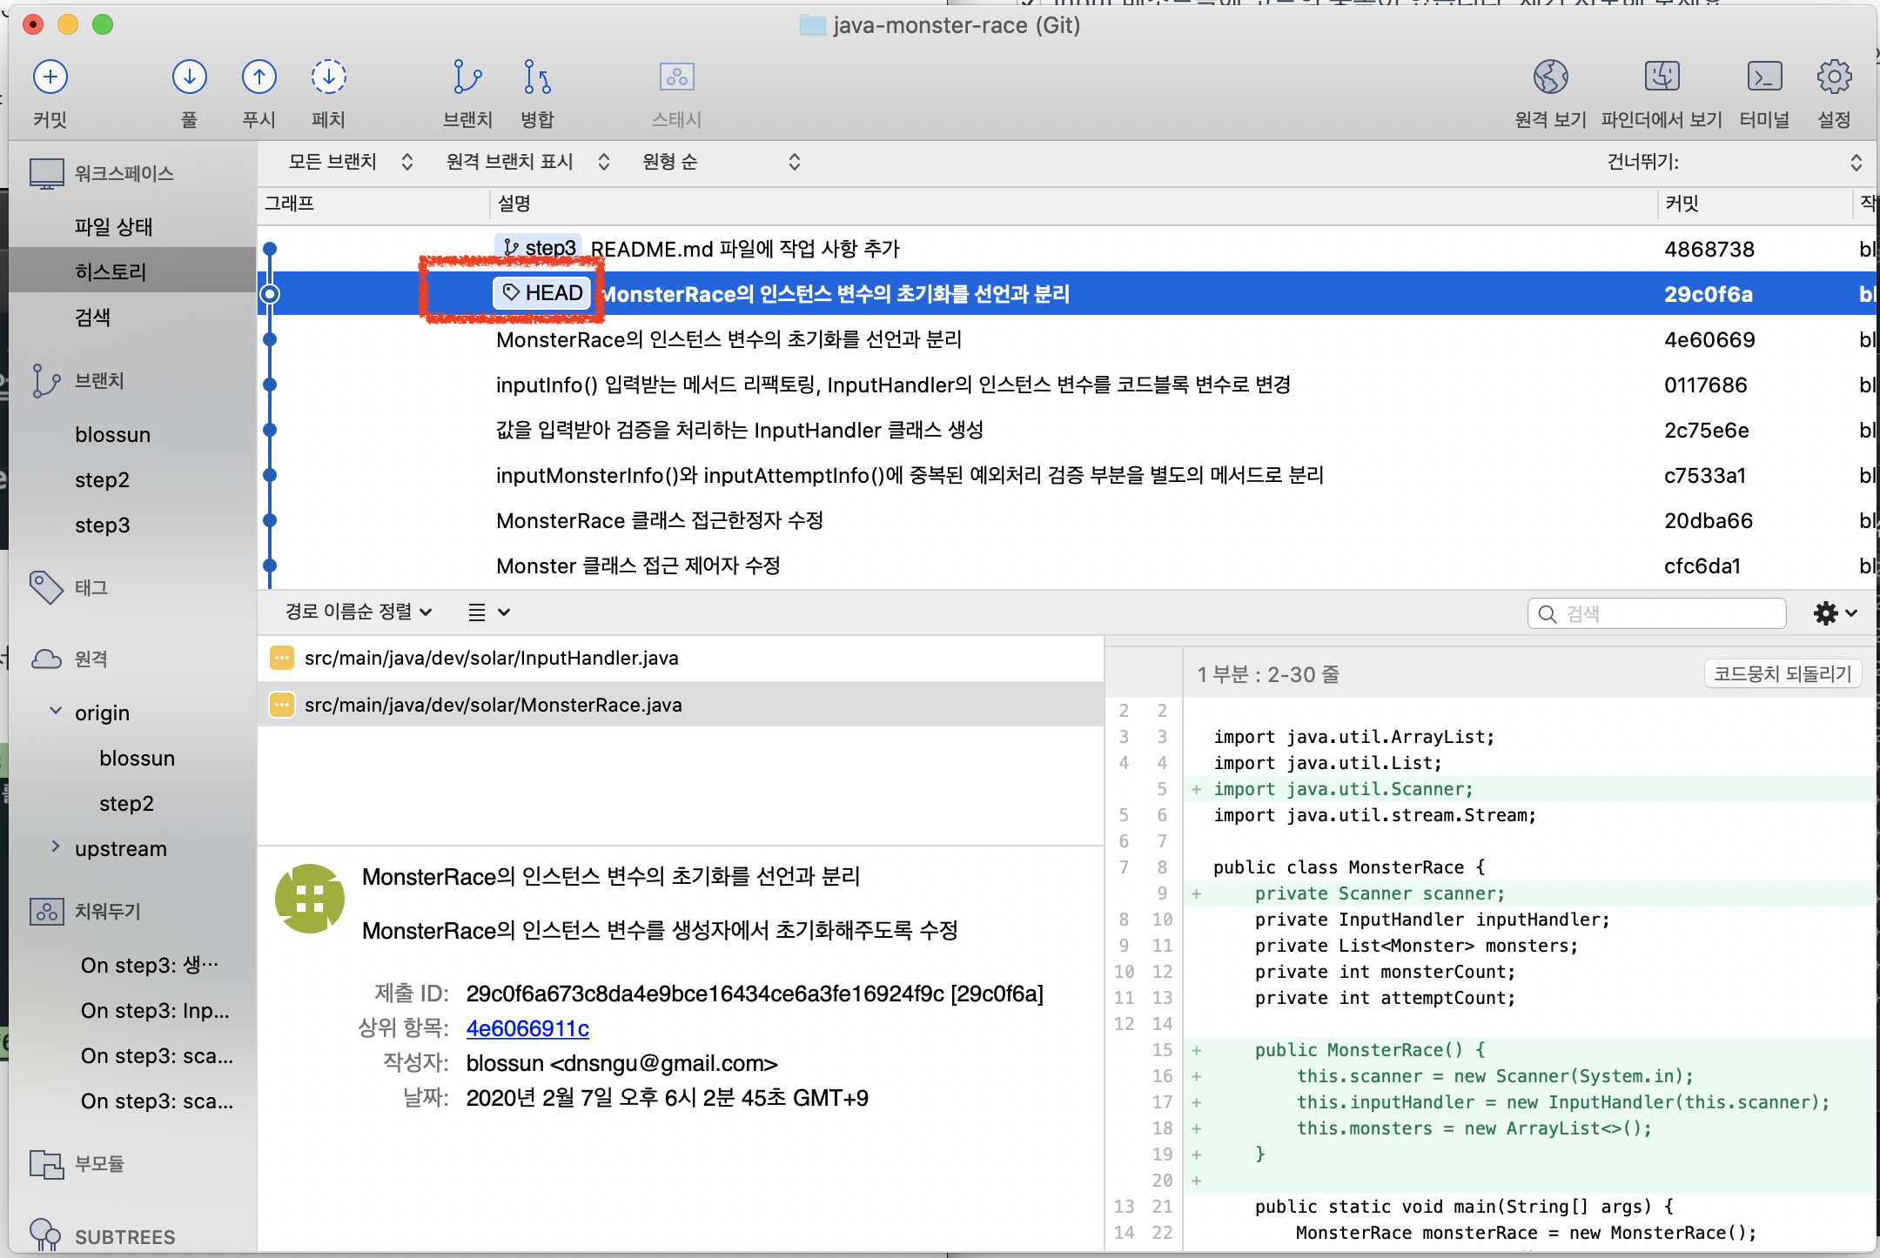Click the Commit (커밋) toolbar icon
Viewport: 1880px width, 1258px height.
(50, 77)
